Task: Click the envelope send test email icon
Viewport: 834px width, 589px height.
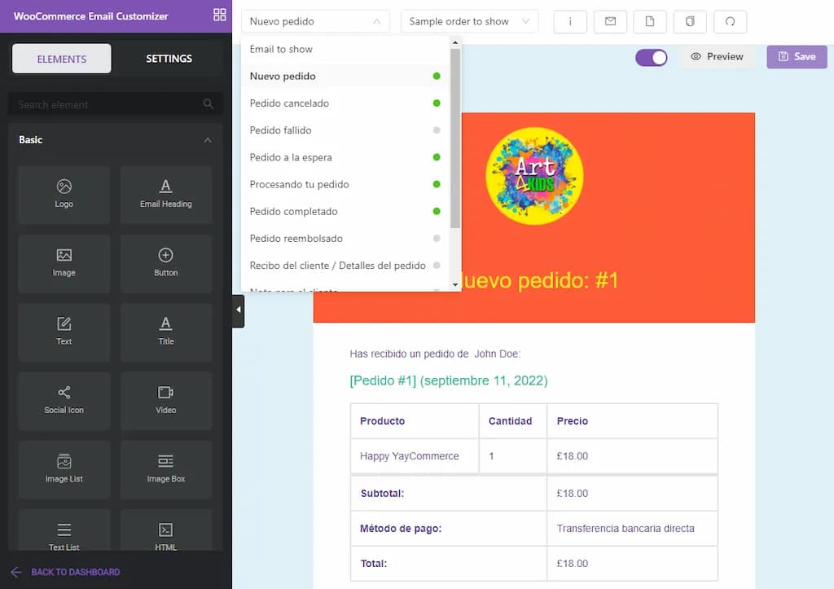Action: click(x=610, y=22)
